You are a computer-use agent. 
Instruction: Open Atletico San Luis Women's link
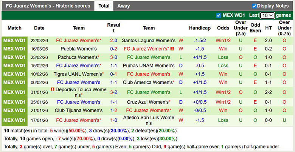[x=149, y=120]
